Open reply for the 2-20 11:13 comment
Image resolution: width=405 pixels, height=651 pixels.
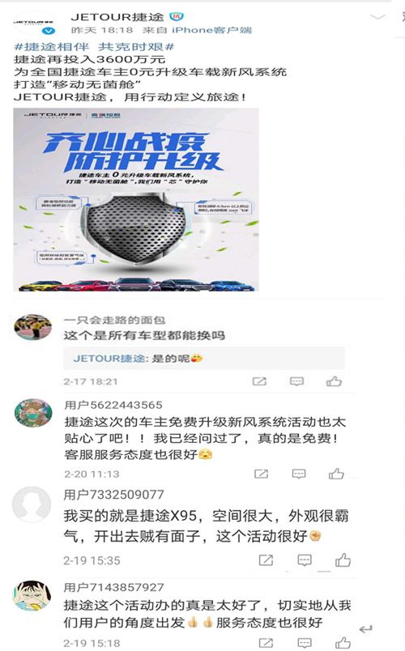click(299, 474)
